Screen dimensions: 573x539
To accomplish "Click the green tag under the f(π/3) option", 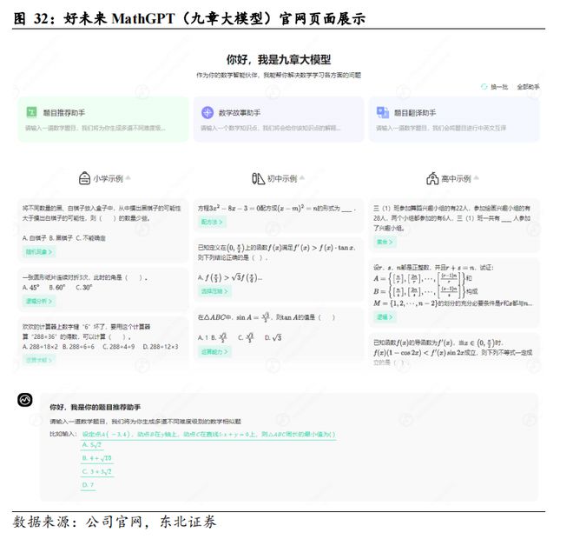I will (214, 291).
